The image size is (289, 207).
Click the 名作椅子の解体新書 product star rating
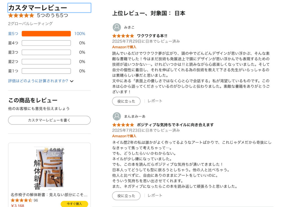click(x=21, y=201)
